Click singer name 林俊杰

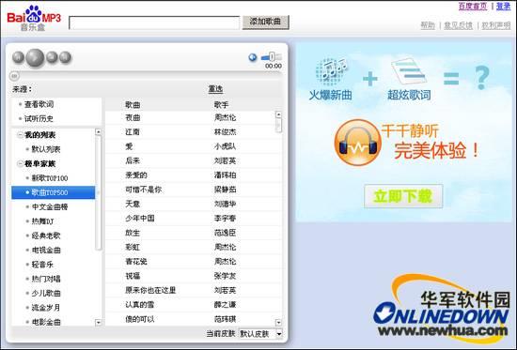(x=226, y=132)
